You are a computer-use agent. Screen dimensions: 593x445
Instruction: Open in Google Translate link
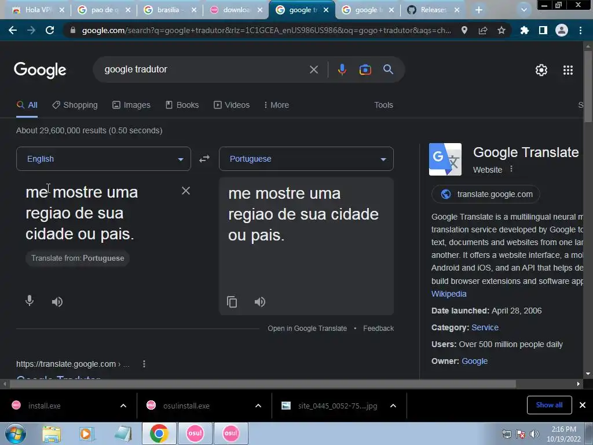307,329
